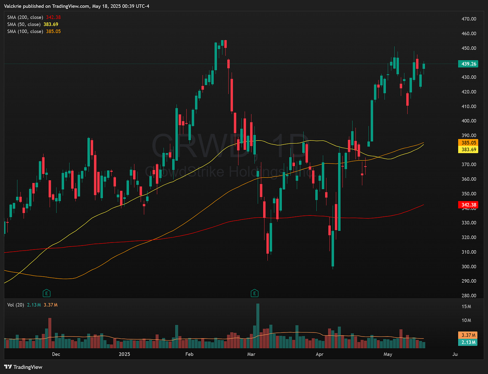Viewport: 488px width, 374px height.
Task: Click the Vol (20) indicator legend
Action: pyautogui.click(x=32, y=305)
